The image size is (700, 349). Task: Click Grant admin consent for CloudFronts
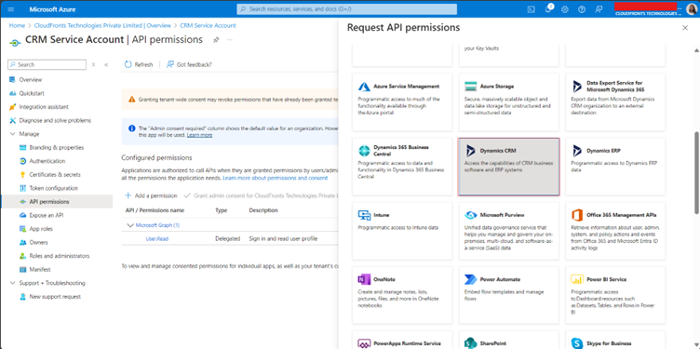pyautogui.click(x=262, y=196)
